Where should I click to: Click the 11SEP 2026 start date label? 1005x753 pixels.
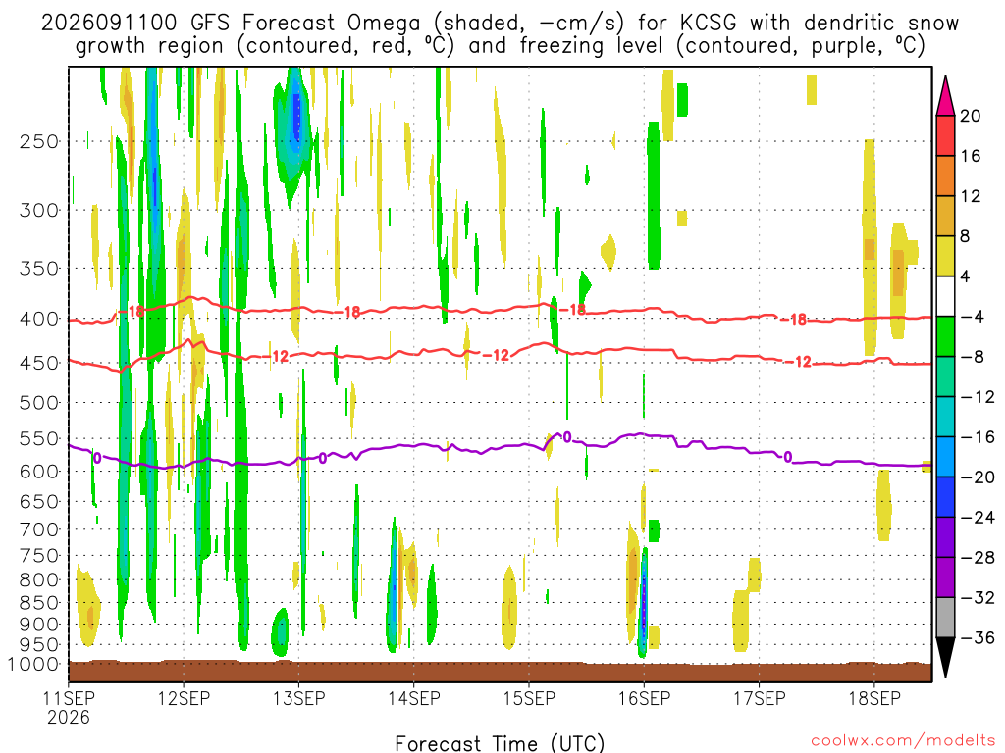pos(69,707)
